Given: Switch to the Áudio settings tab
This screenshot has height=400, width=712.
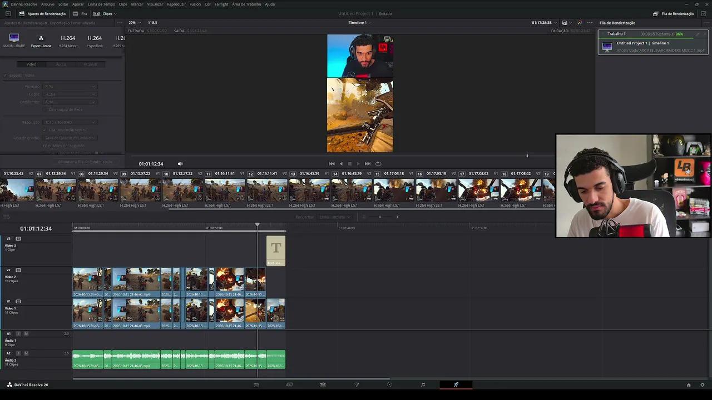Looking at the screenshot, I should pos(61,64).
